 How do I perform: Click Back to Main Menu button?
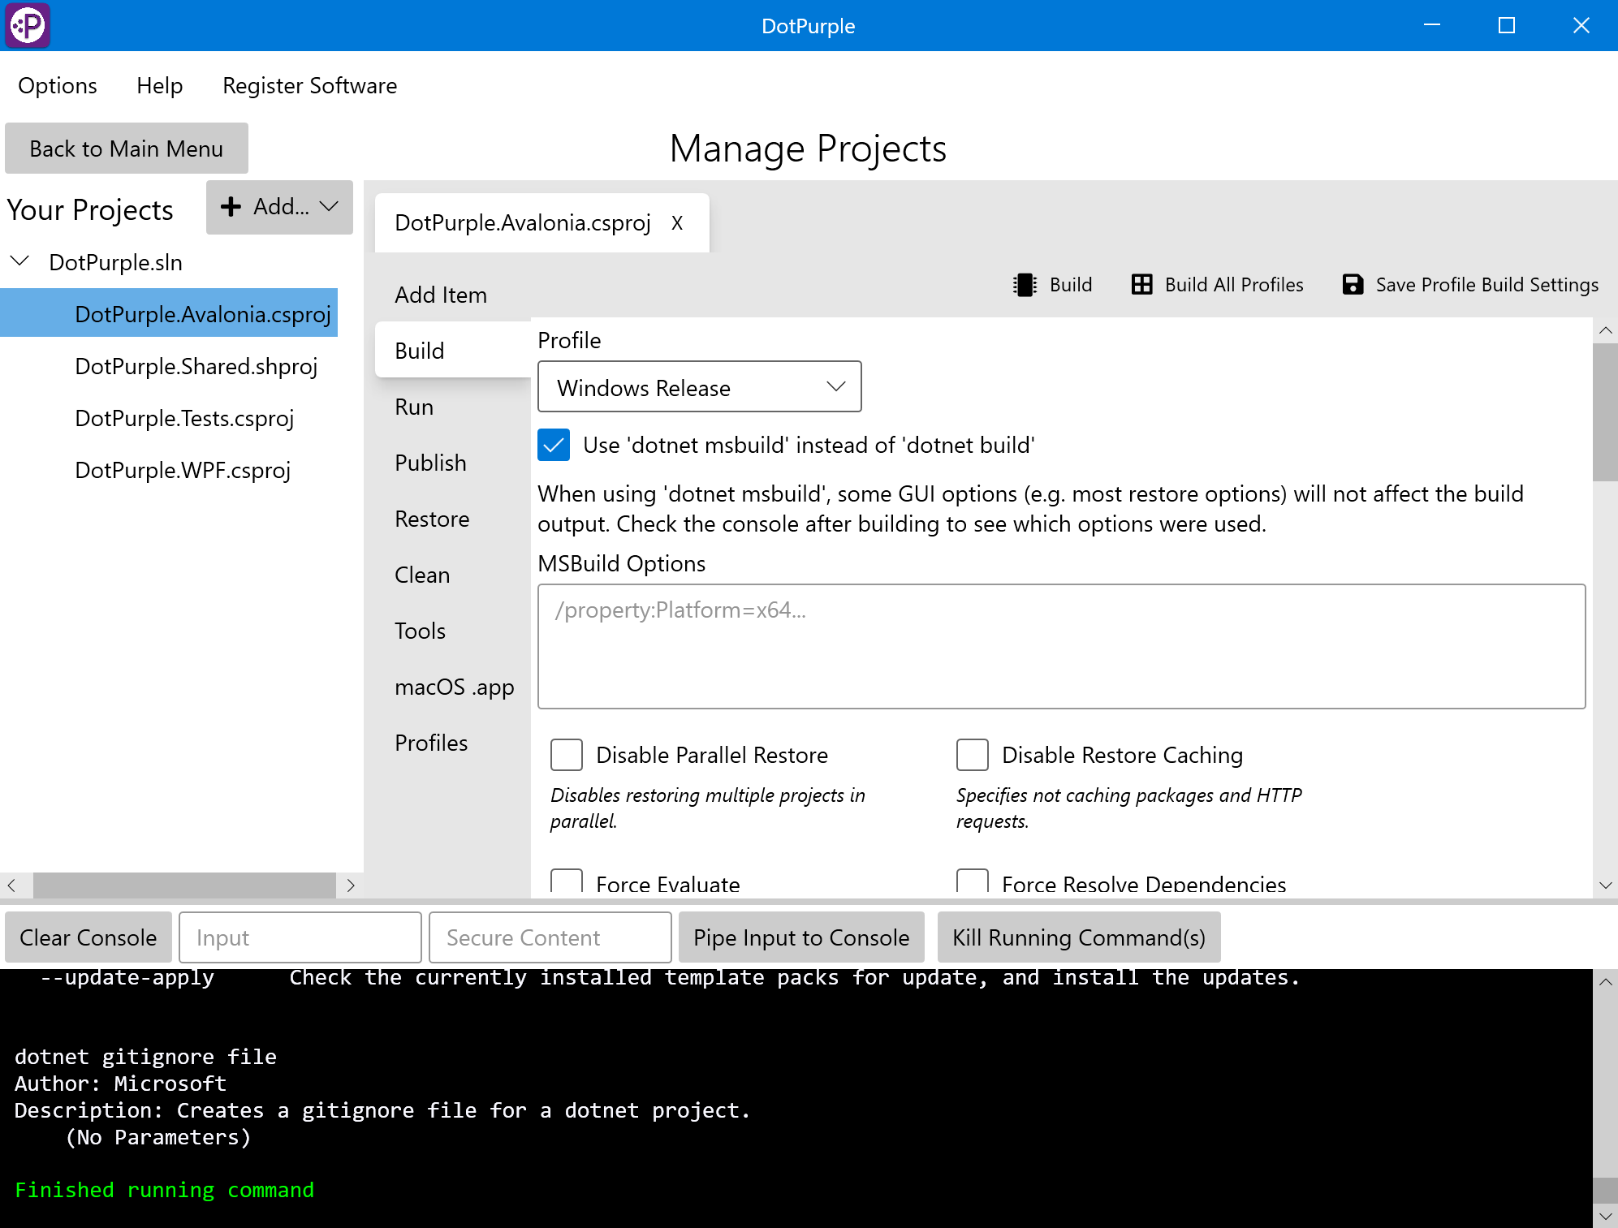click(x=127, y=149)
